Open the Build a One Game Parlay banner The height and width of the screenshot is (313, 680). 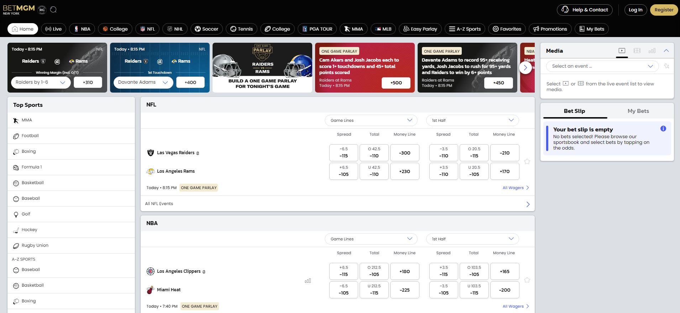click(x=262, y=68)
